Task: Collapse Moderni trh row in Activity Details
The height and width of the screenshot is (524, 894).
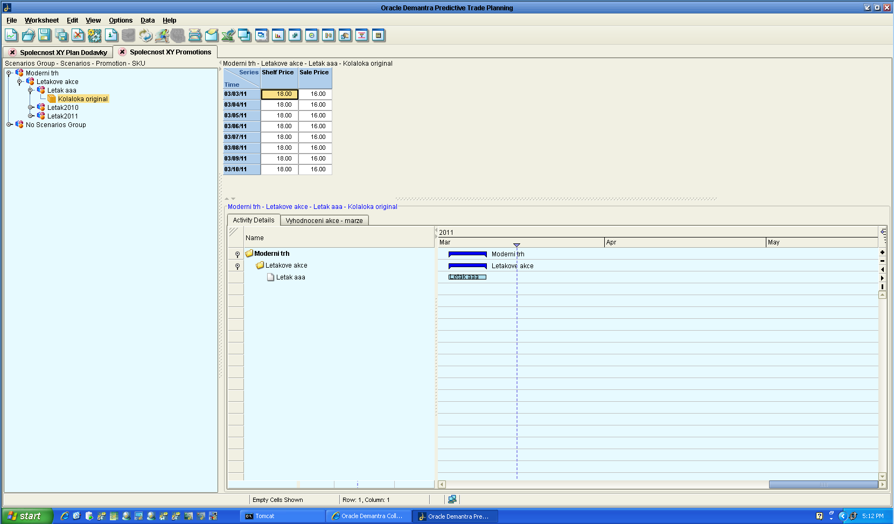Action: (x=238, y=254)
